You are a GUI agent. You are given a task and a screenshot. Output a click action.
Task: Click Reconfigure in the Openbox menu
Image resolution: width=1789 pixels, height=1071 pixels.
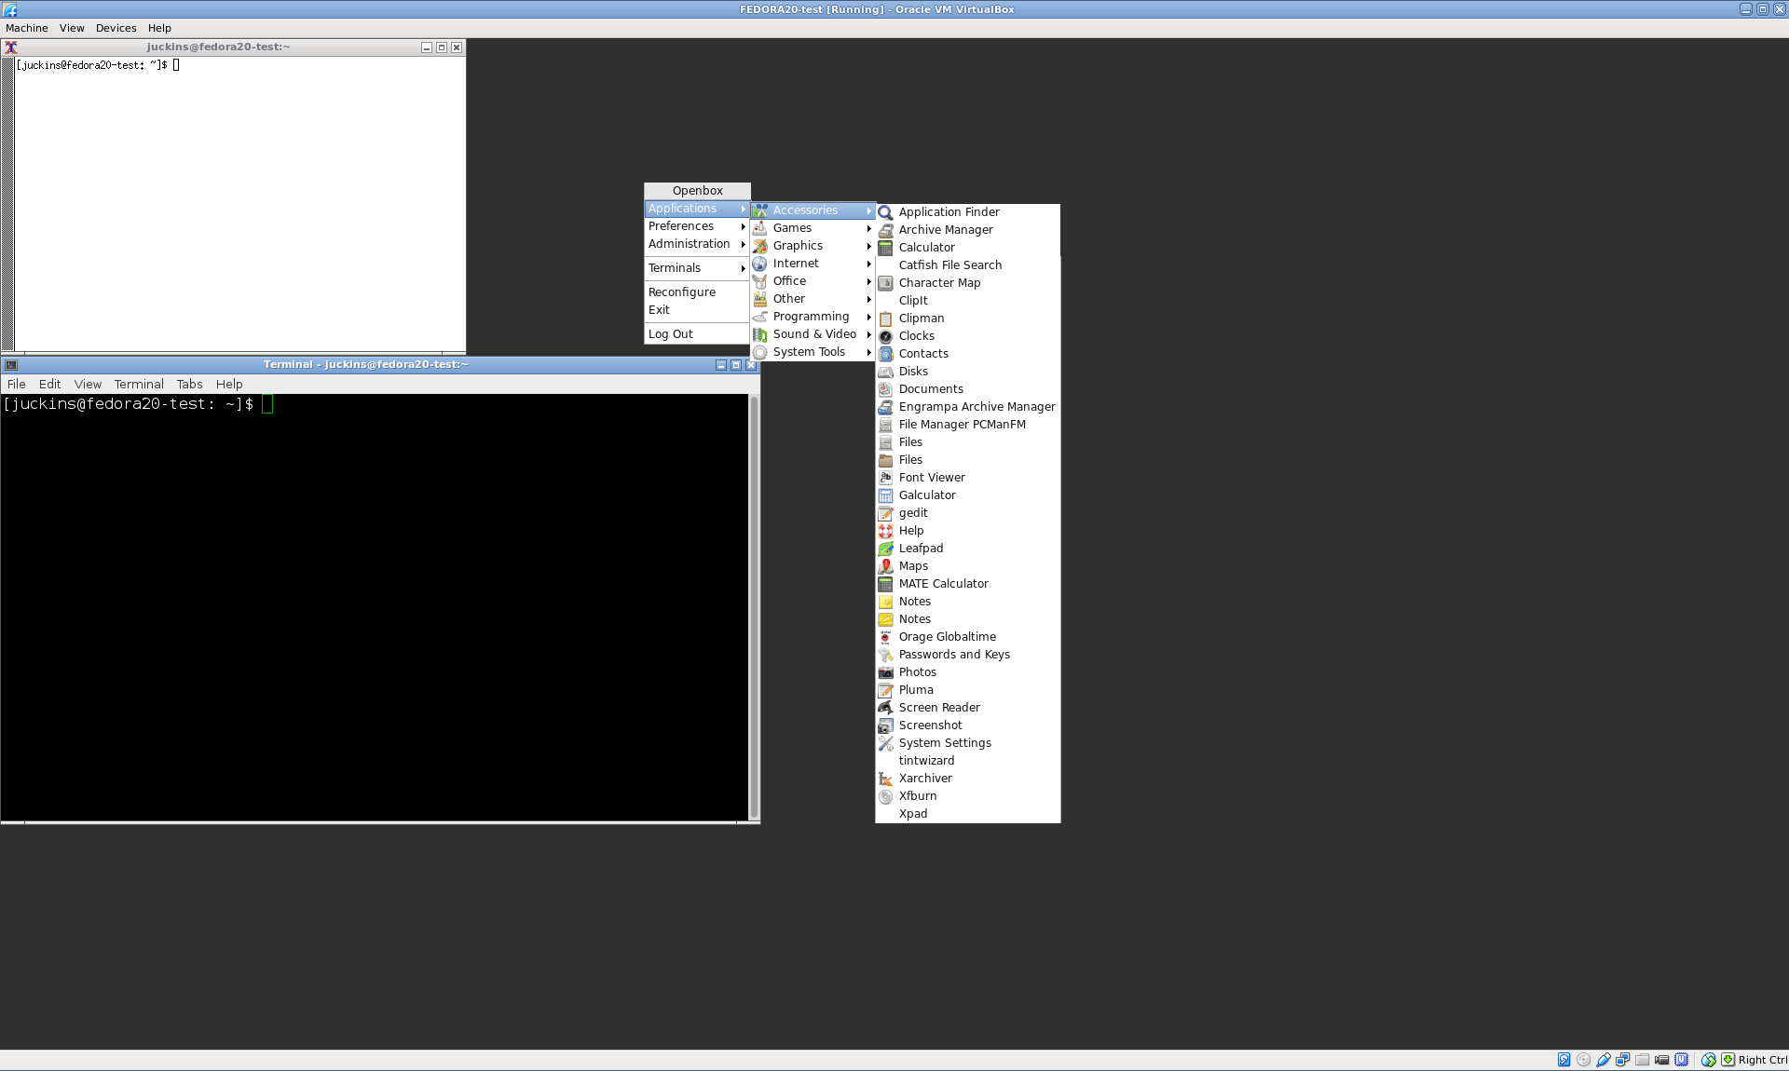682,292
